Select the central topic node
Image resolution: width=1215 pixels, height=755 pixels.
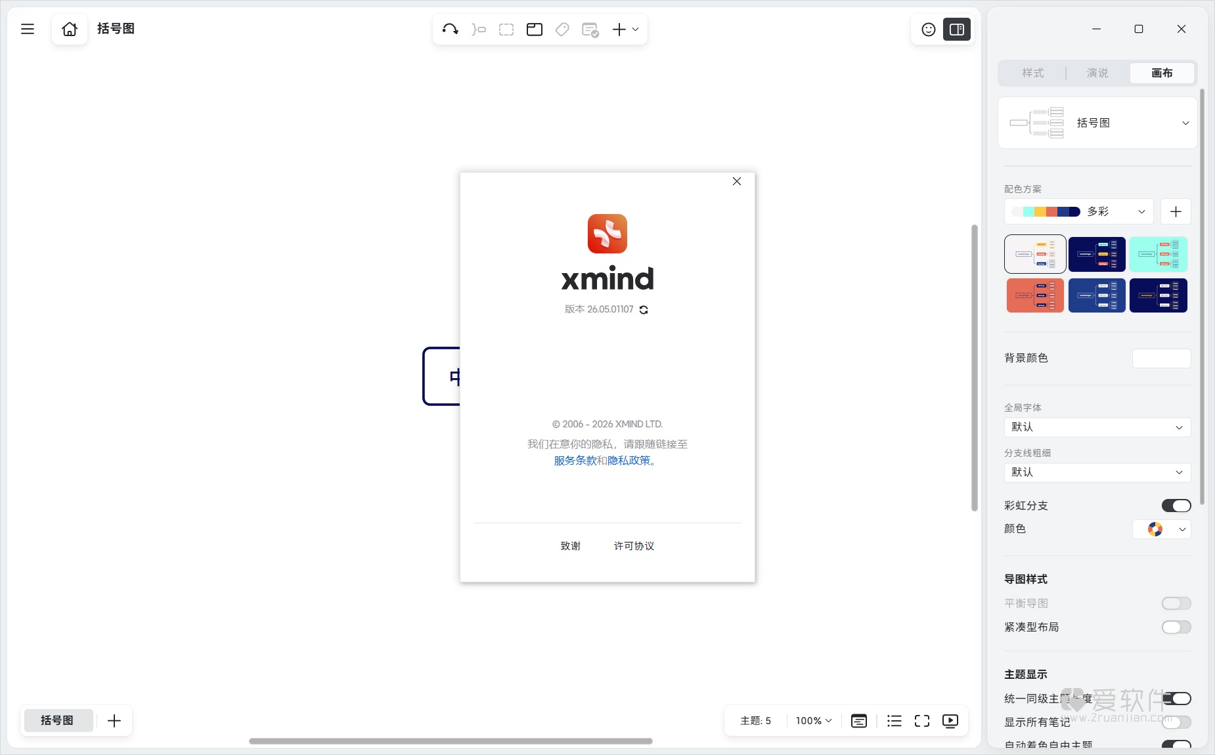click(x=441, y=376)
